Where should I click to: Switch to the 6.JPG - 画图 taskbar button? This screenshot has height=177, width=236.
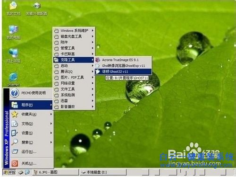point(55,172)
